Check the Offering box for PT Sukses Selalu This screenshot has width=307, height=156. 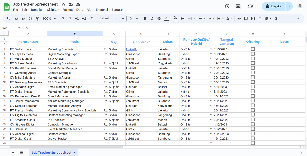[253, 63]
